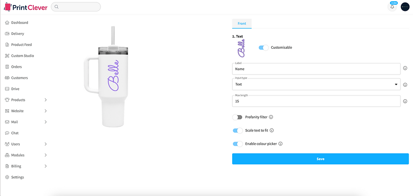Screen dimensions: 413x196
Task: Expand the Mail submenu chevron
Action: [x=46, y=122]
